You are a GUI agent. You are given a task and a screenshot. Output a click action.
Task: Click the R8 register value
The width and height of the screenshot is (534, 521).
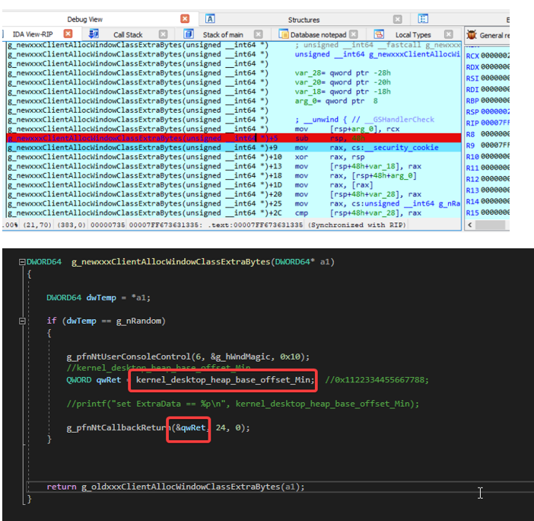point(495,134)
